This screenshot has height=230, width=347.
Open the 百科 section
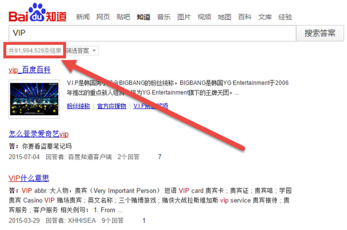tap(245, 16)
